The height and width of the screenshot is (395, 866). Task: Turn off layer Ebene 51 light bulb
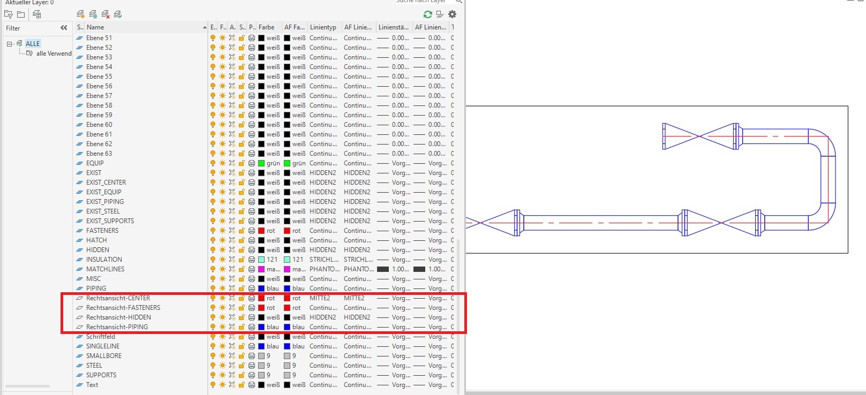click(x=213, y=38)
